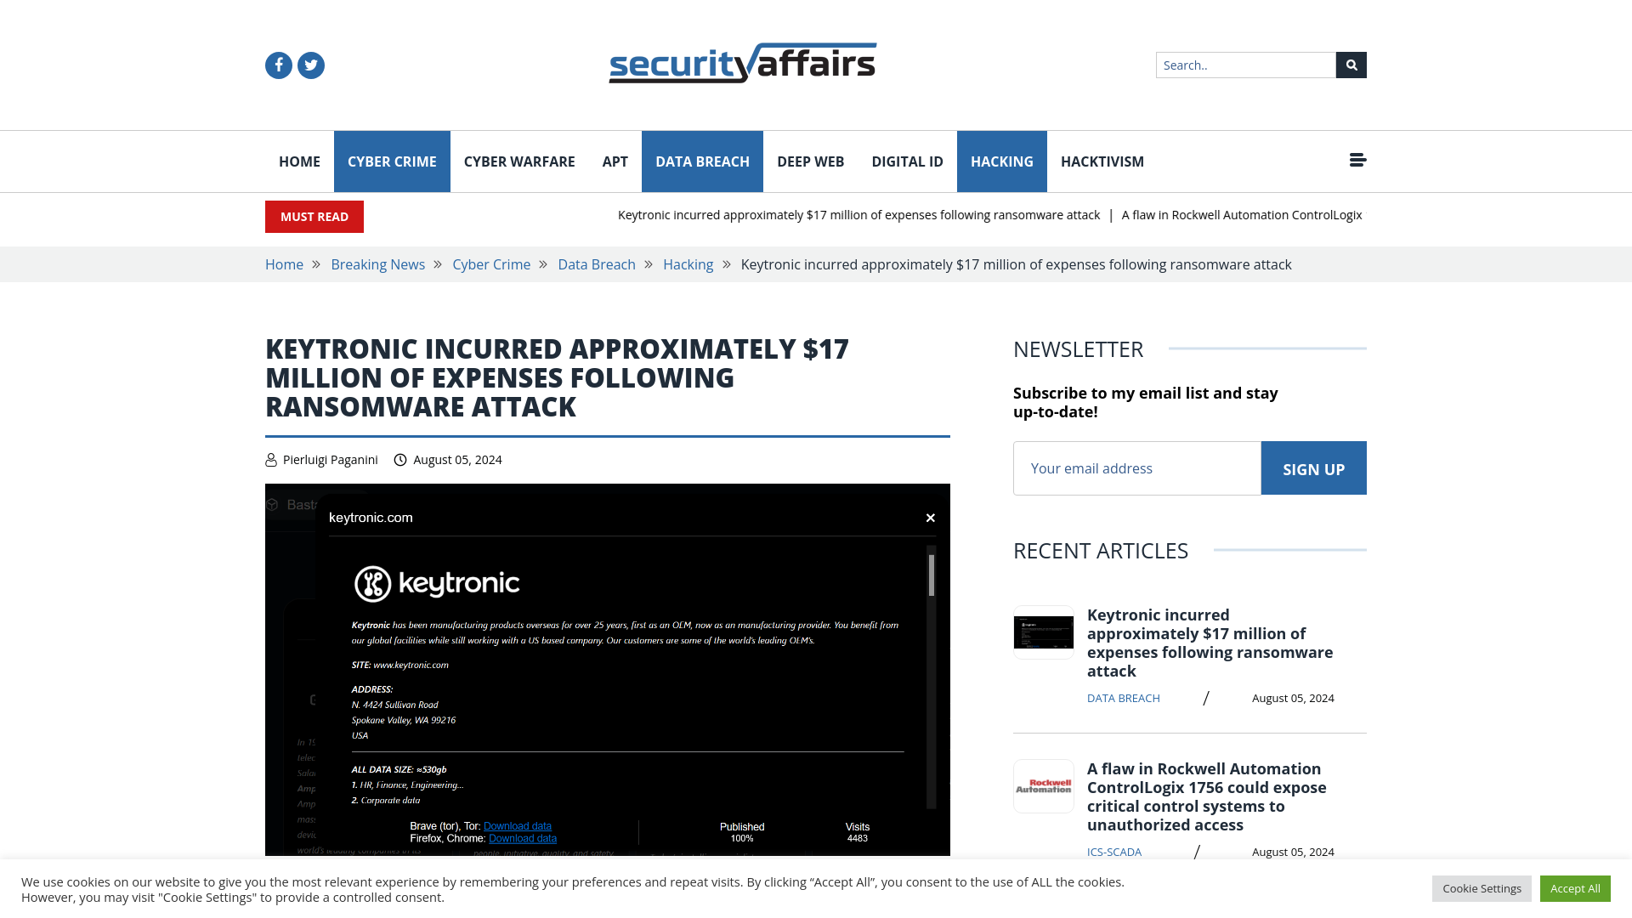
Task: Click the search magnifier icon
Action: (x=1351, y=64)
